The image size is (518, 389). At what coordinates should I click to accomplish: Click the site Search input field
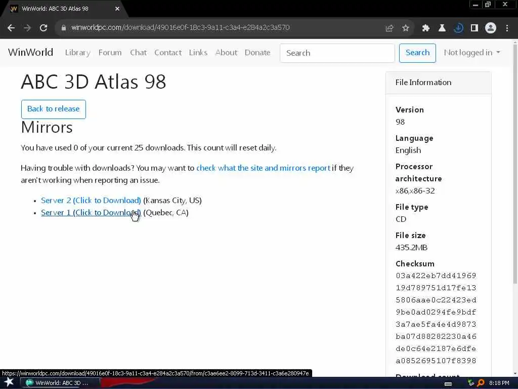337,53
